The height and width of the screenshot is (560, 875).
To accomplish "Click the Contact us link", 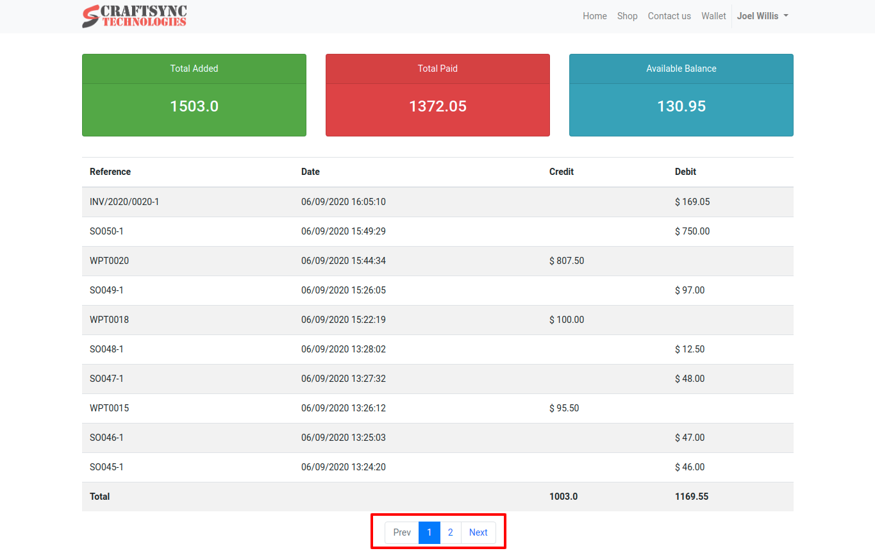I will [669, 16].
